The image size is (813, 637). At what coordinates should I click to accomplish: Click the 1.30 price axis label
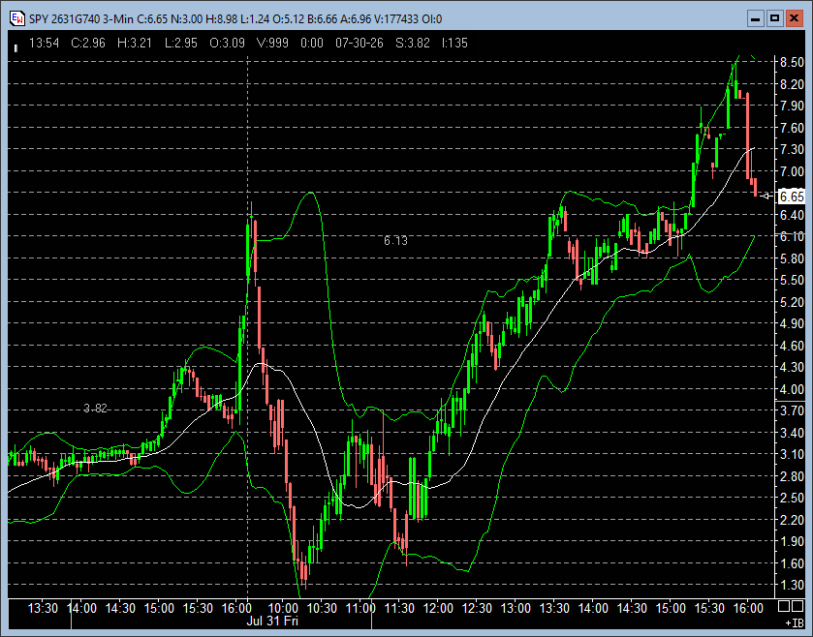pyautogui.click(x=792, y=585)
